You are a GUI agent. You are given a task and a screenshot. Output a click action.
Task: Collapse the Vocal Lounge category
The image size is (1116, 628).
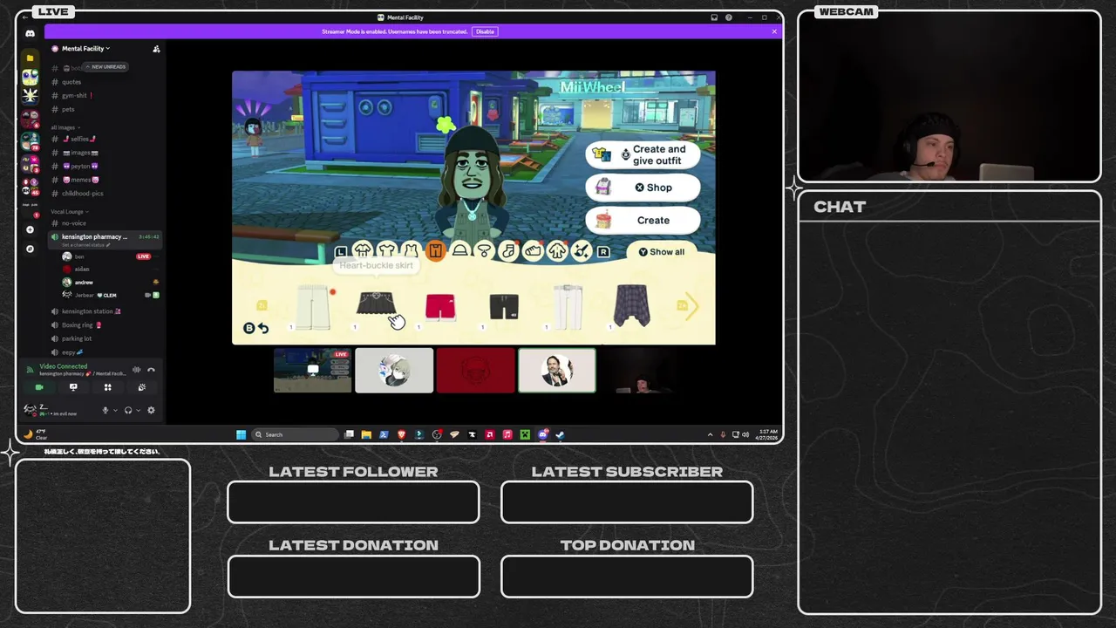[70, 212]
